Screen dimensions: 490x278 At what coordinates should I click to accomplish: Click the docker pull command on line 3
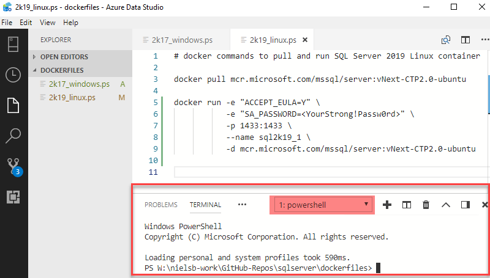[x=320, y=79]
